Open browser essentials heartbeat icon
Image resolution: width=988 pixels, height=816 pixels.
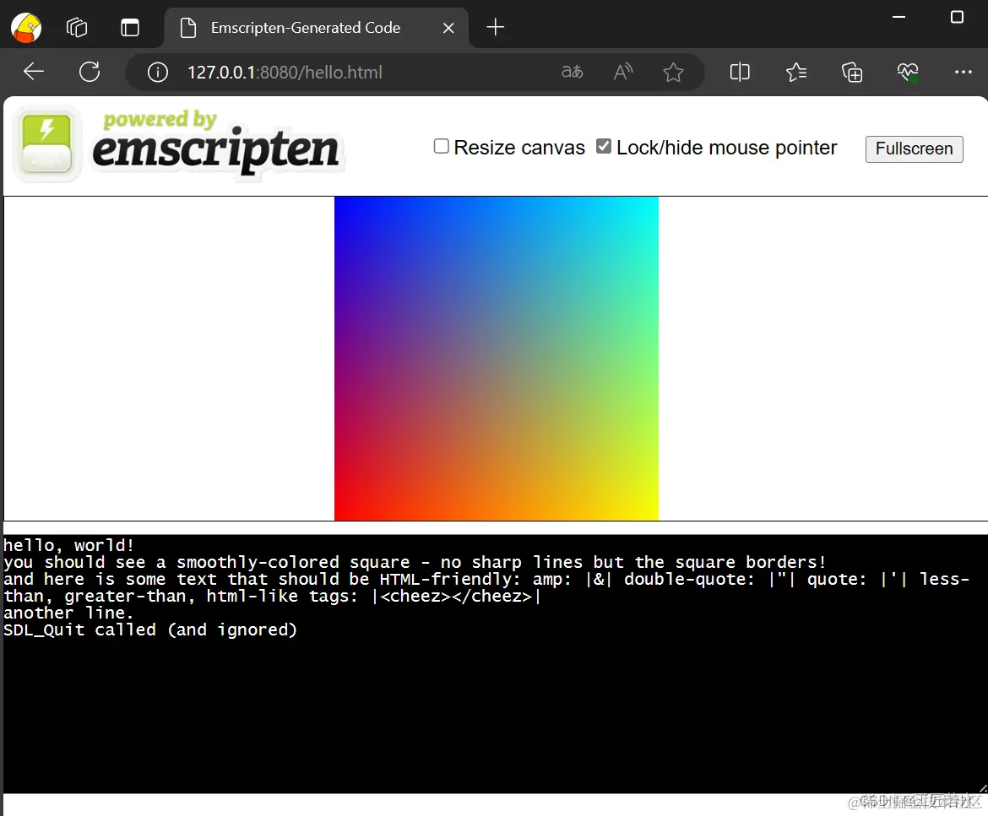(908, 73)
